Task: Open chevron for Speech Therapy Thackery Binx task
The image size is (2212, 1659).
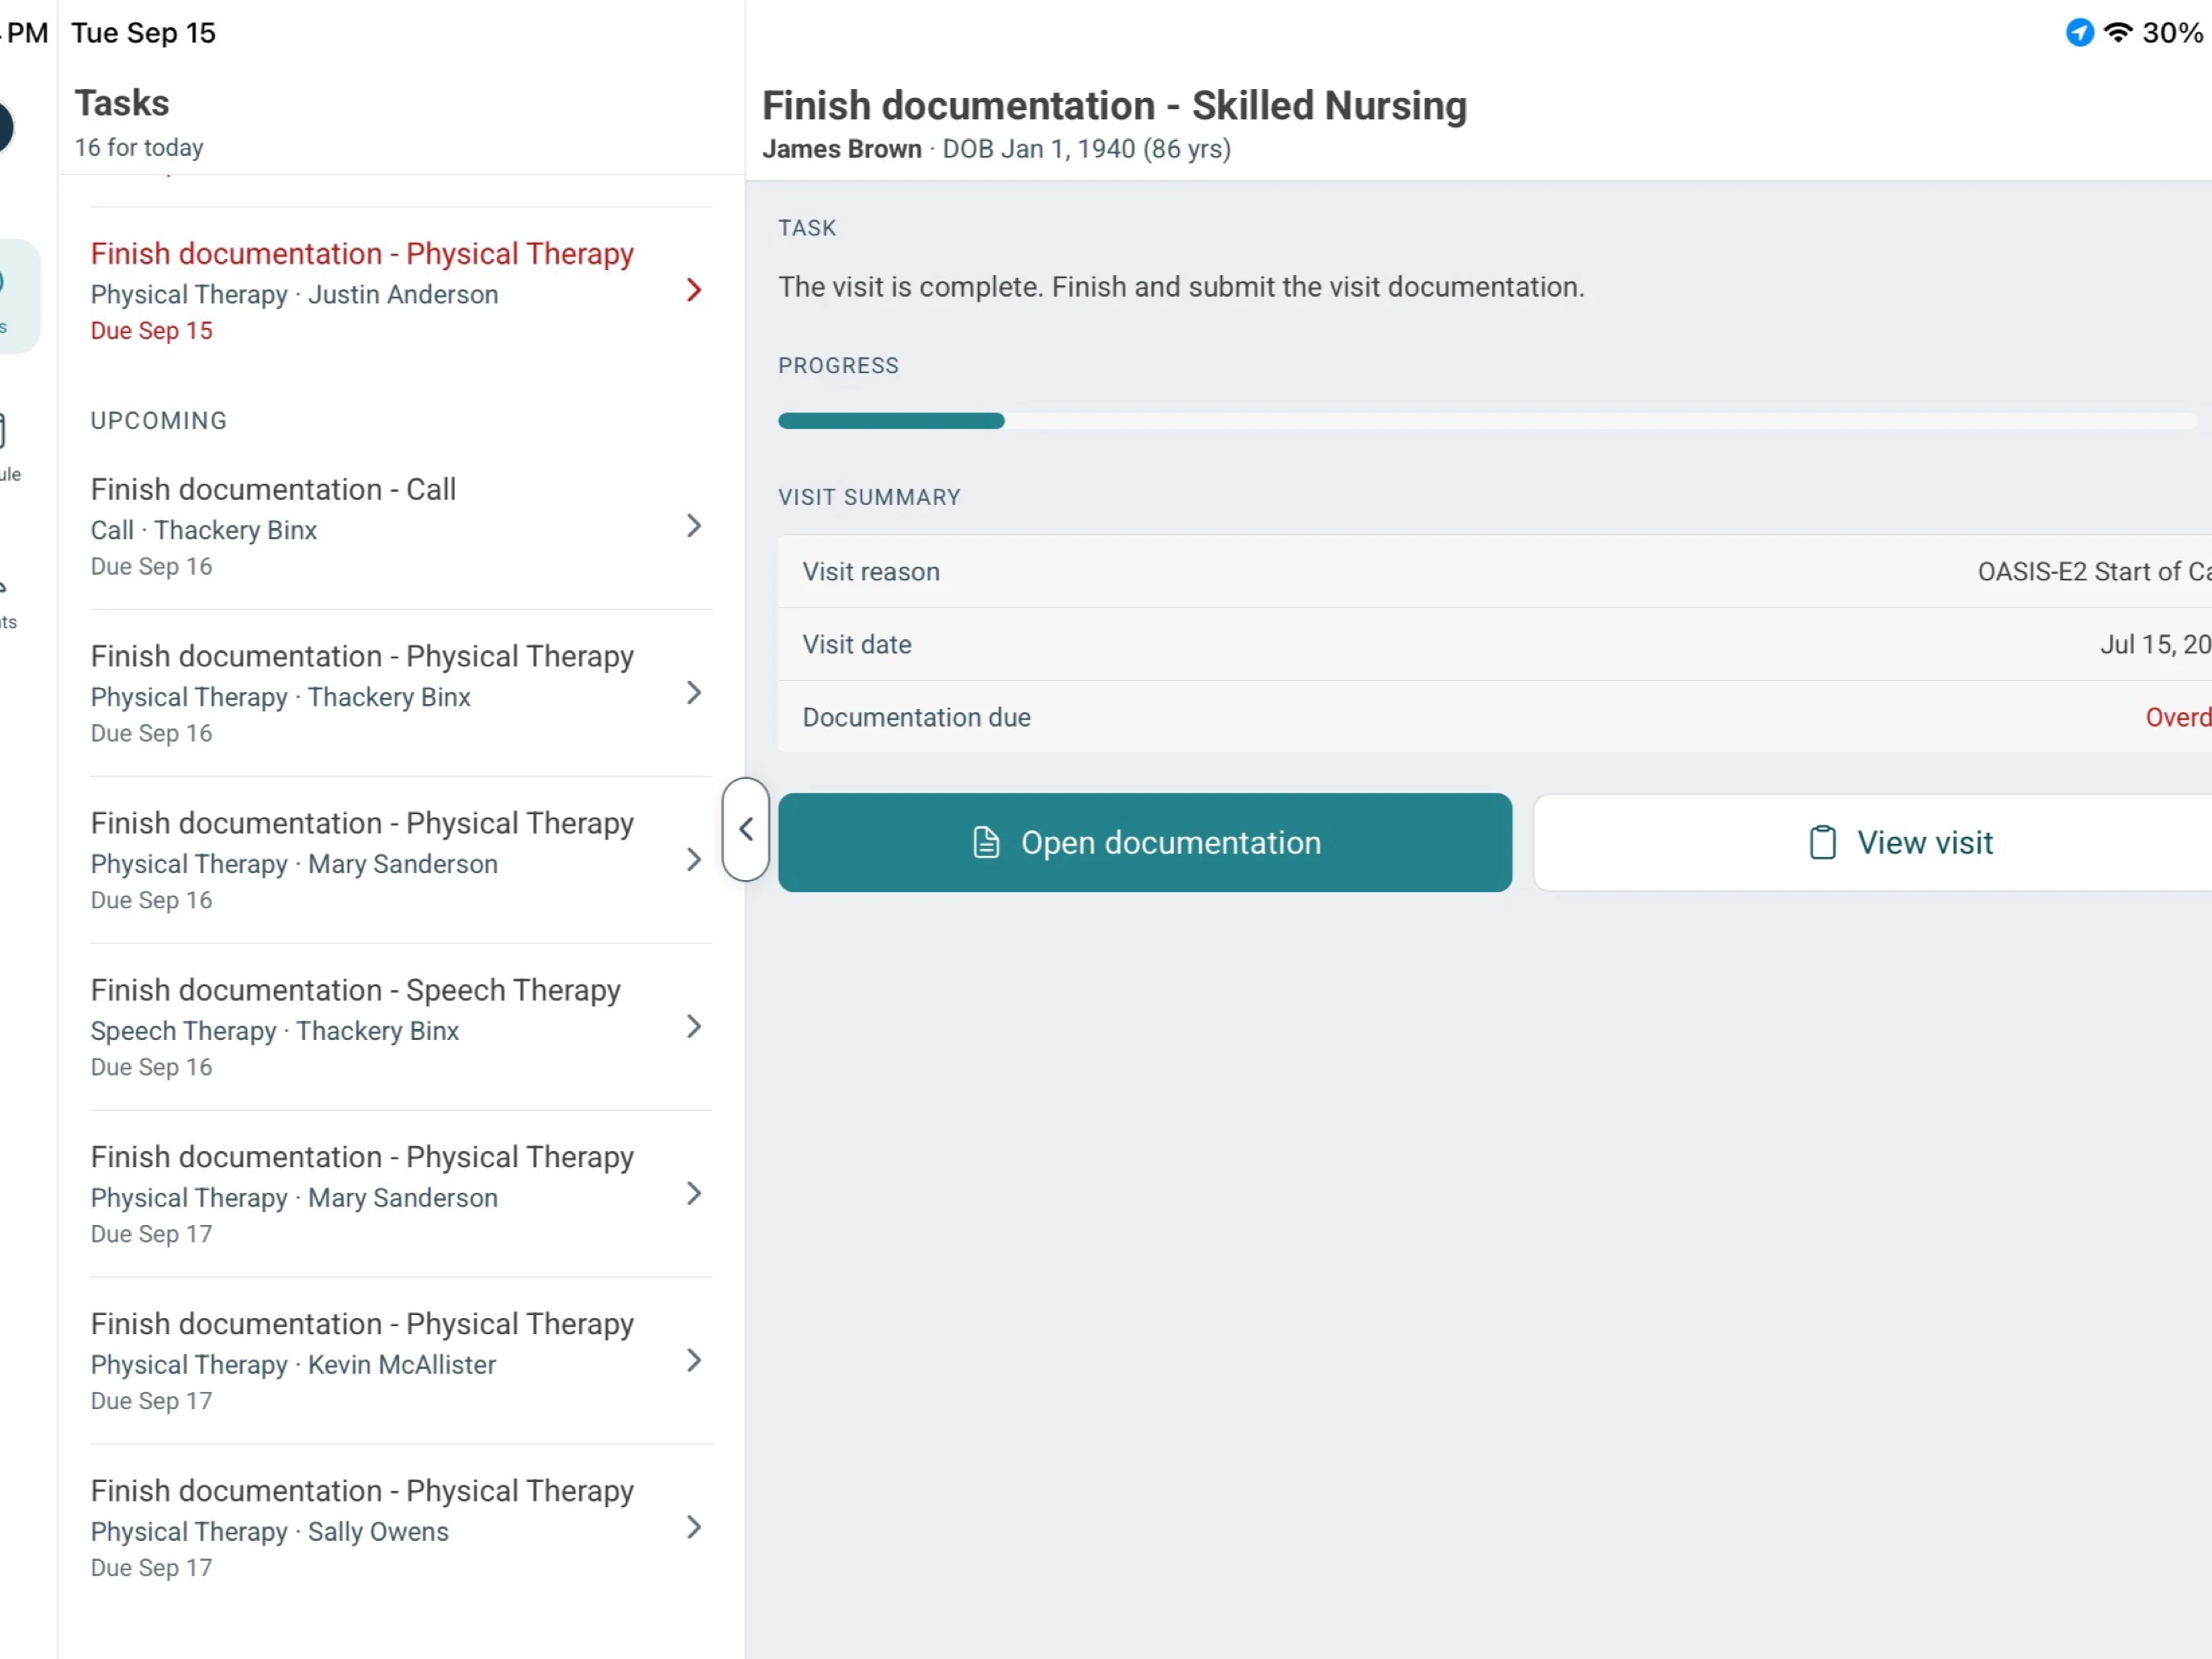Action: coord(694,1027)
